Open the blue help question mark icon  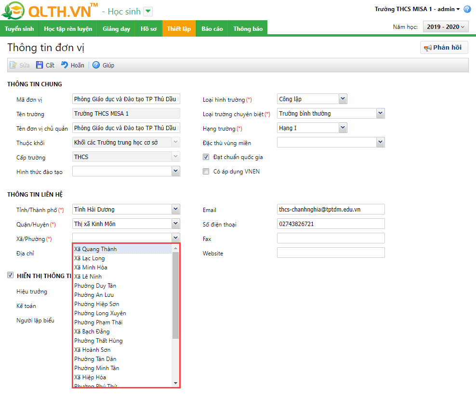click(x=467, y=9)
